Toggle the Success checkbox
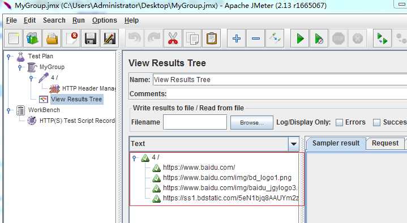Screen dimensions: 407x223 click(x=376, y=122)
